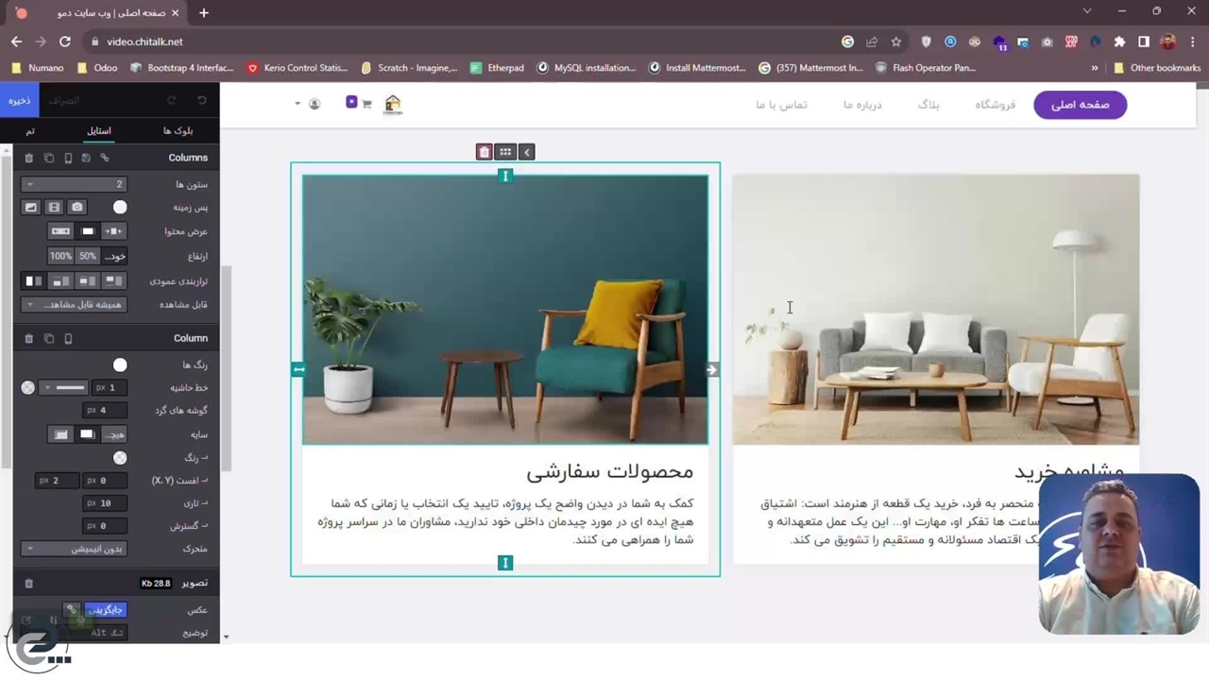Select the هیچ (none) shadow option

click(113, 434)
